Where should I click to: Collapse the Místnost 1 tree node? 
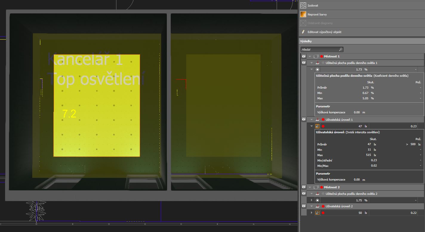click(x=310, y=56)
